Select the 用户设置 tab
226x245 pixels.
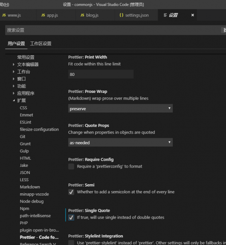[x=16, y=43]
